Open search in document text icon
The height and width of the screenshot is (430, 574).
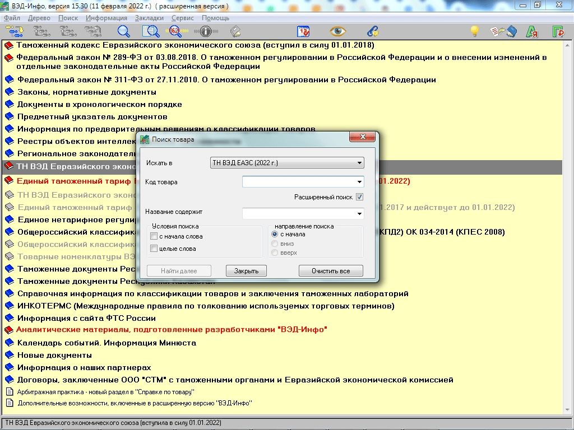tap(151, 32)
